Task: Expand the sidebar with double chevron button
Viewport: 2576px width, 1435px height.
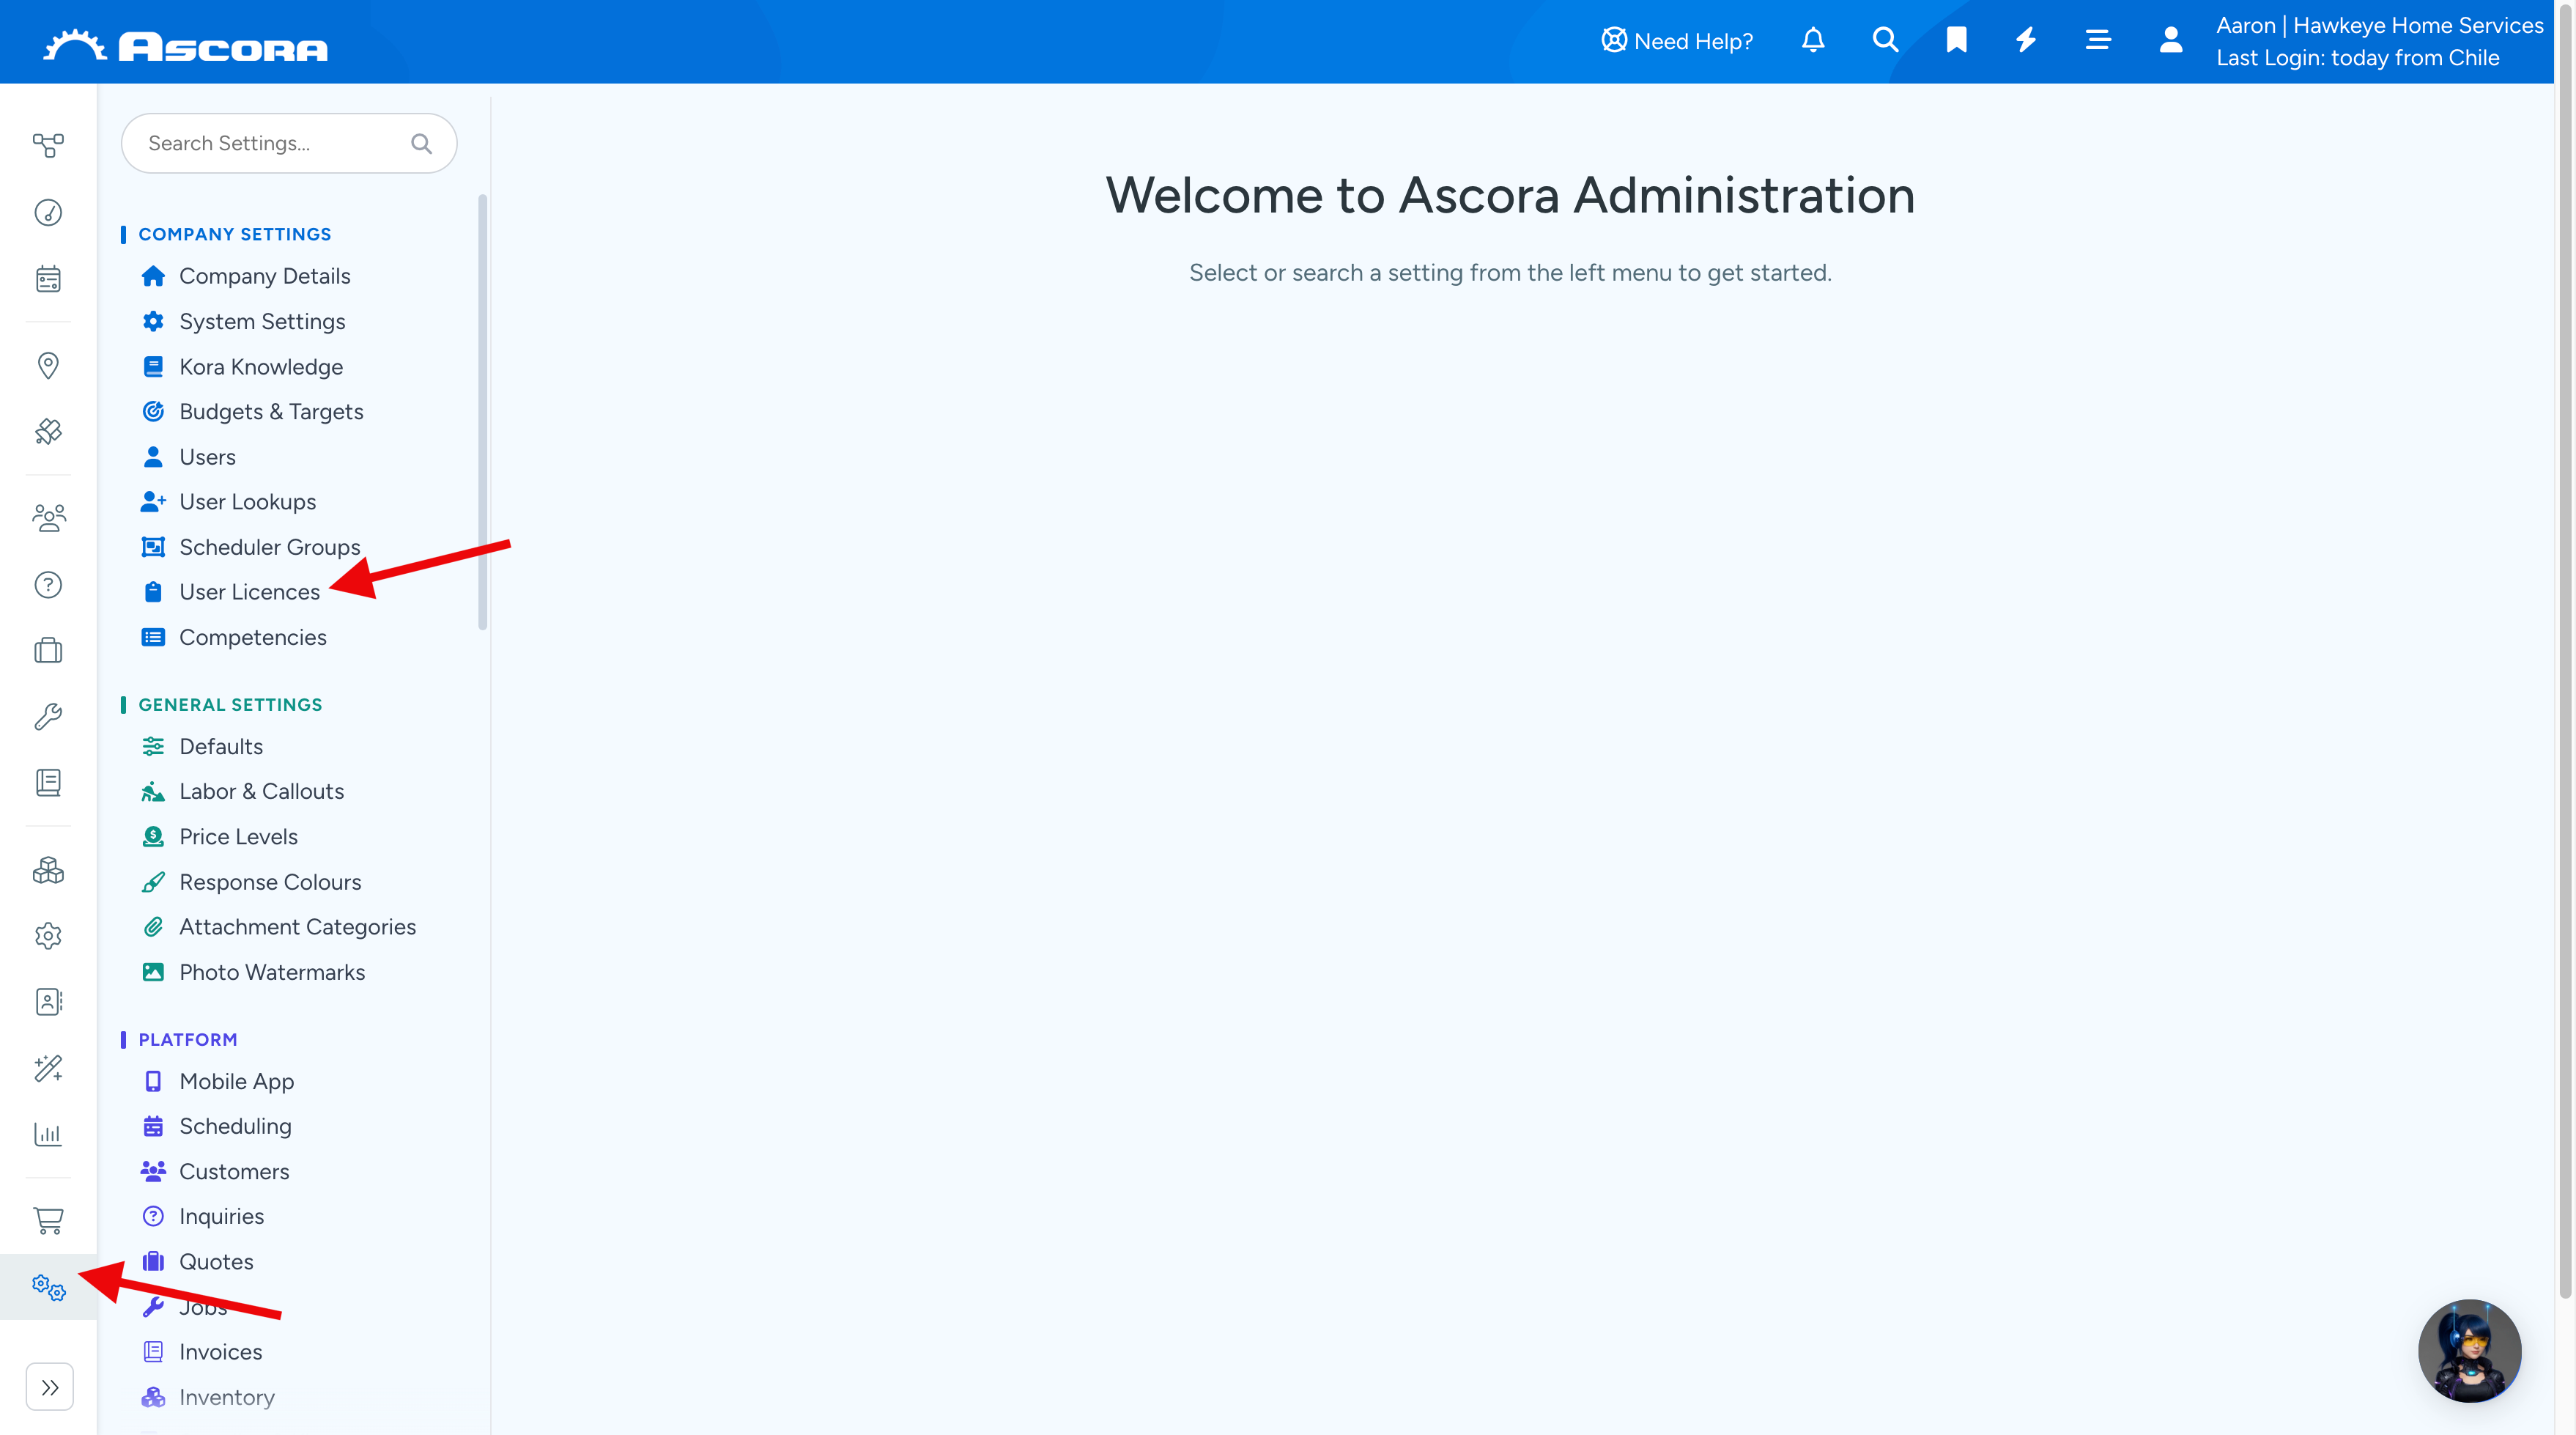Action: [49, 1387]
